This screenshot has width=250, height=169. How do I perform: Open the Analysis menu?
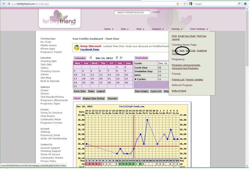point(157,29)
